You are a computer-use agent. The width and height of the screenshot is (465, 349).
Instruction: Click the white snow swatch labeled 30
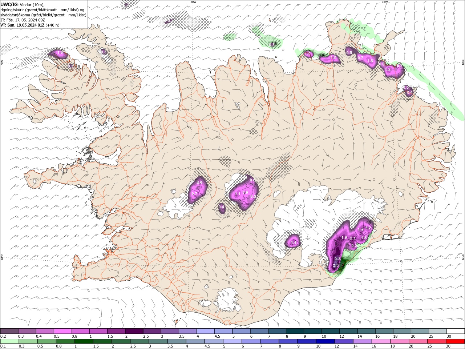(455, 331)
